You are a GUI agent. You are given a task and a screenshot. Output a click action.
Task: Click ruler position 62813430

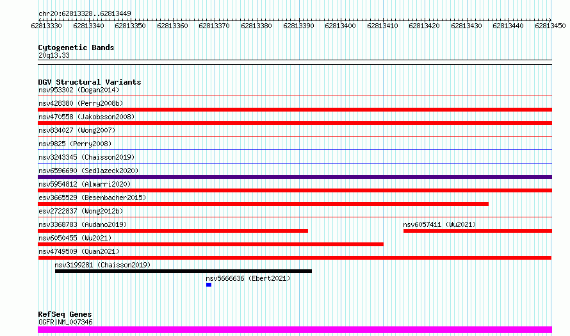466,26
